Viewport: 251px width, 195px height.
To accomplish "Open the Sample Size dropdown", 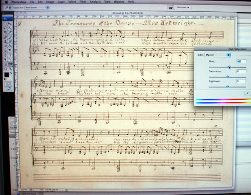I will pyautogui.click(x=37, y=8).
